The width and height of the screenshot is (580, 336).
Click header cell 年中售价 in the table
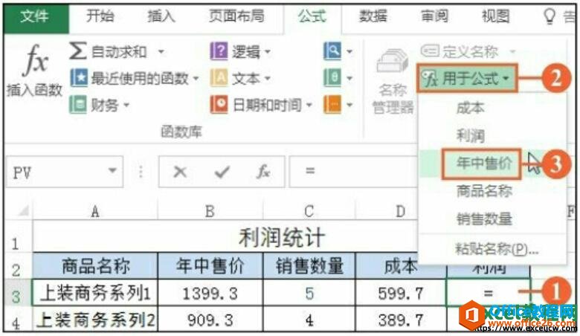210,266
